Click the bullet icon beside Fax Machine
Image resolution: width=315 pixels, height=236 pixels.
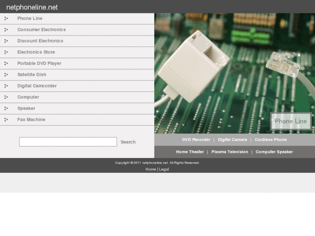tap(6, 120)
